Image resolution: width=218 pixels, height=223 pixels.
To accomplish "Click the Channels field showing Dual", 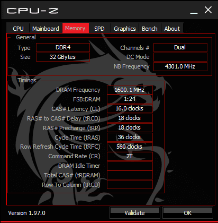I will 180,47.
